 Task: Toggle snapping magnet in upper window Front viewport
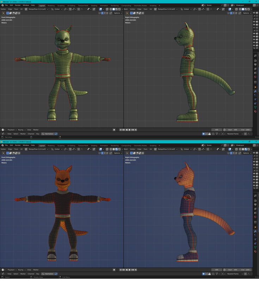point(70,9)
